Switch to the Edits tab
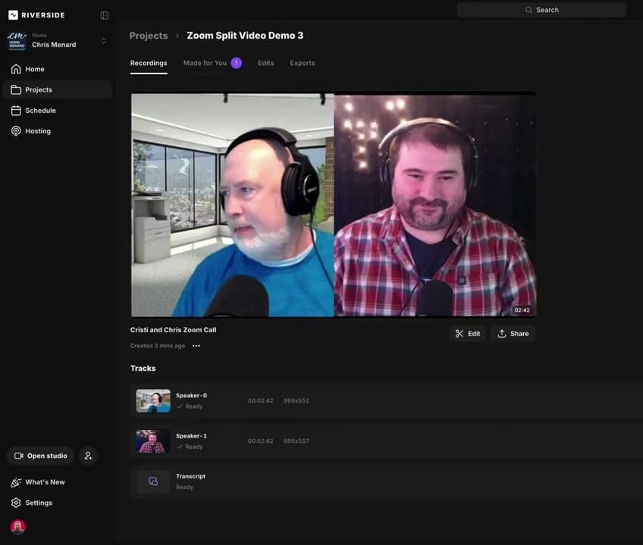The image size is (643, 545). 265,63
